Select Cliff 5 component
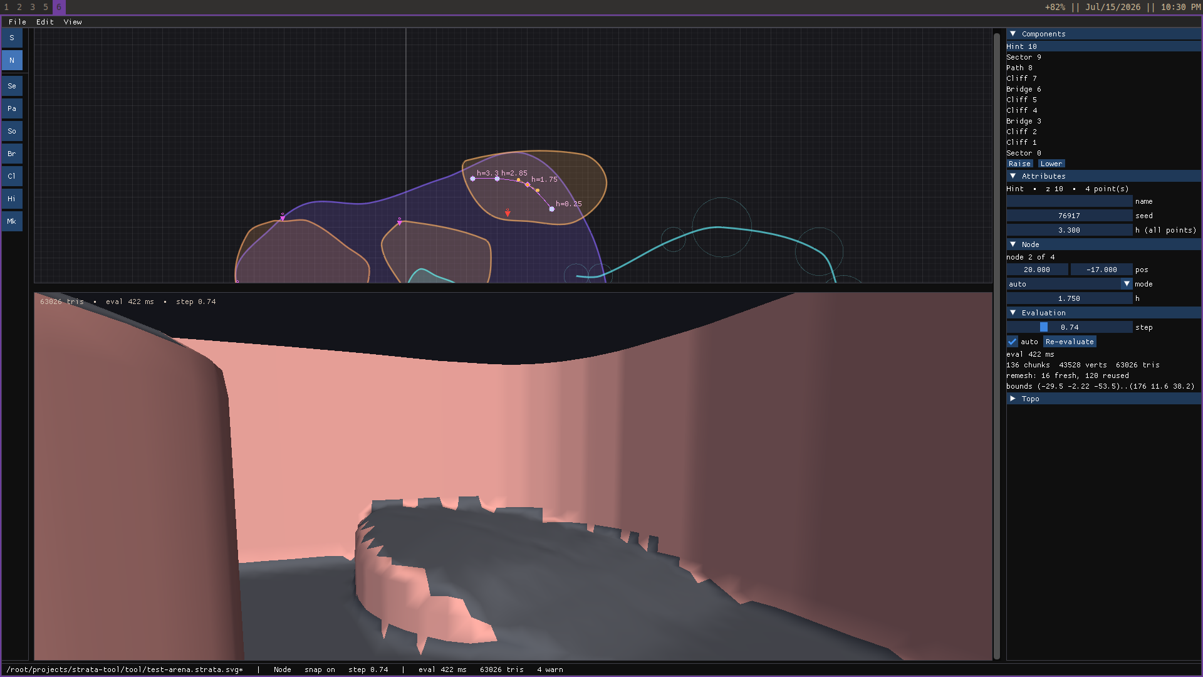Screen dimensions: 1203x677 coord(1103,100)
